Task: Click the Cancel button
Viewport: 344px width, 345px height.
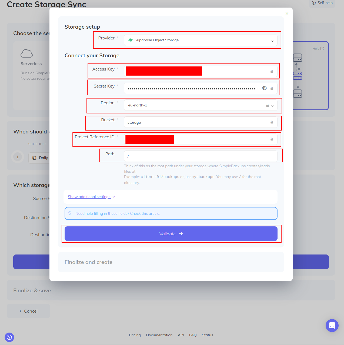Action: point(28,311)
